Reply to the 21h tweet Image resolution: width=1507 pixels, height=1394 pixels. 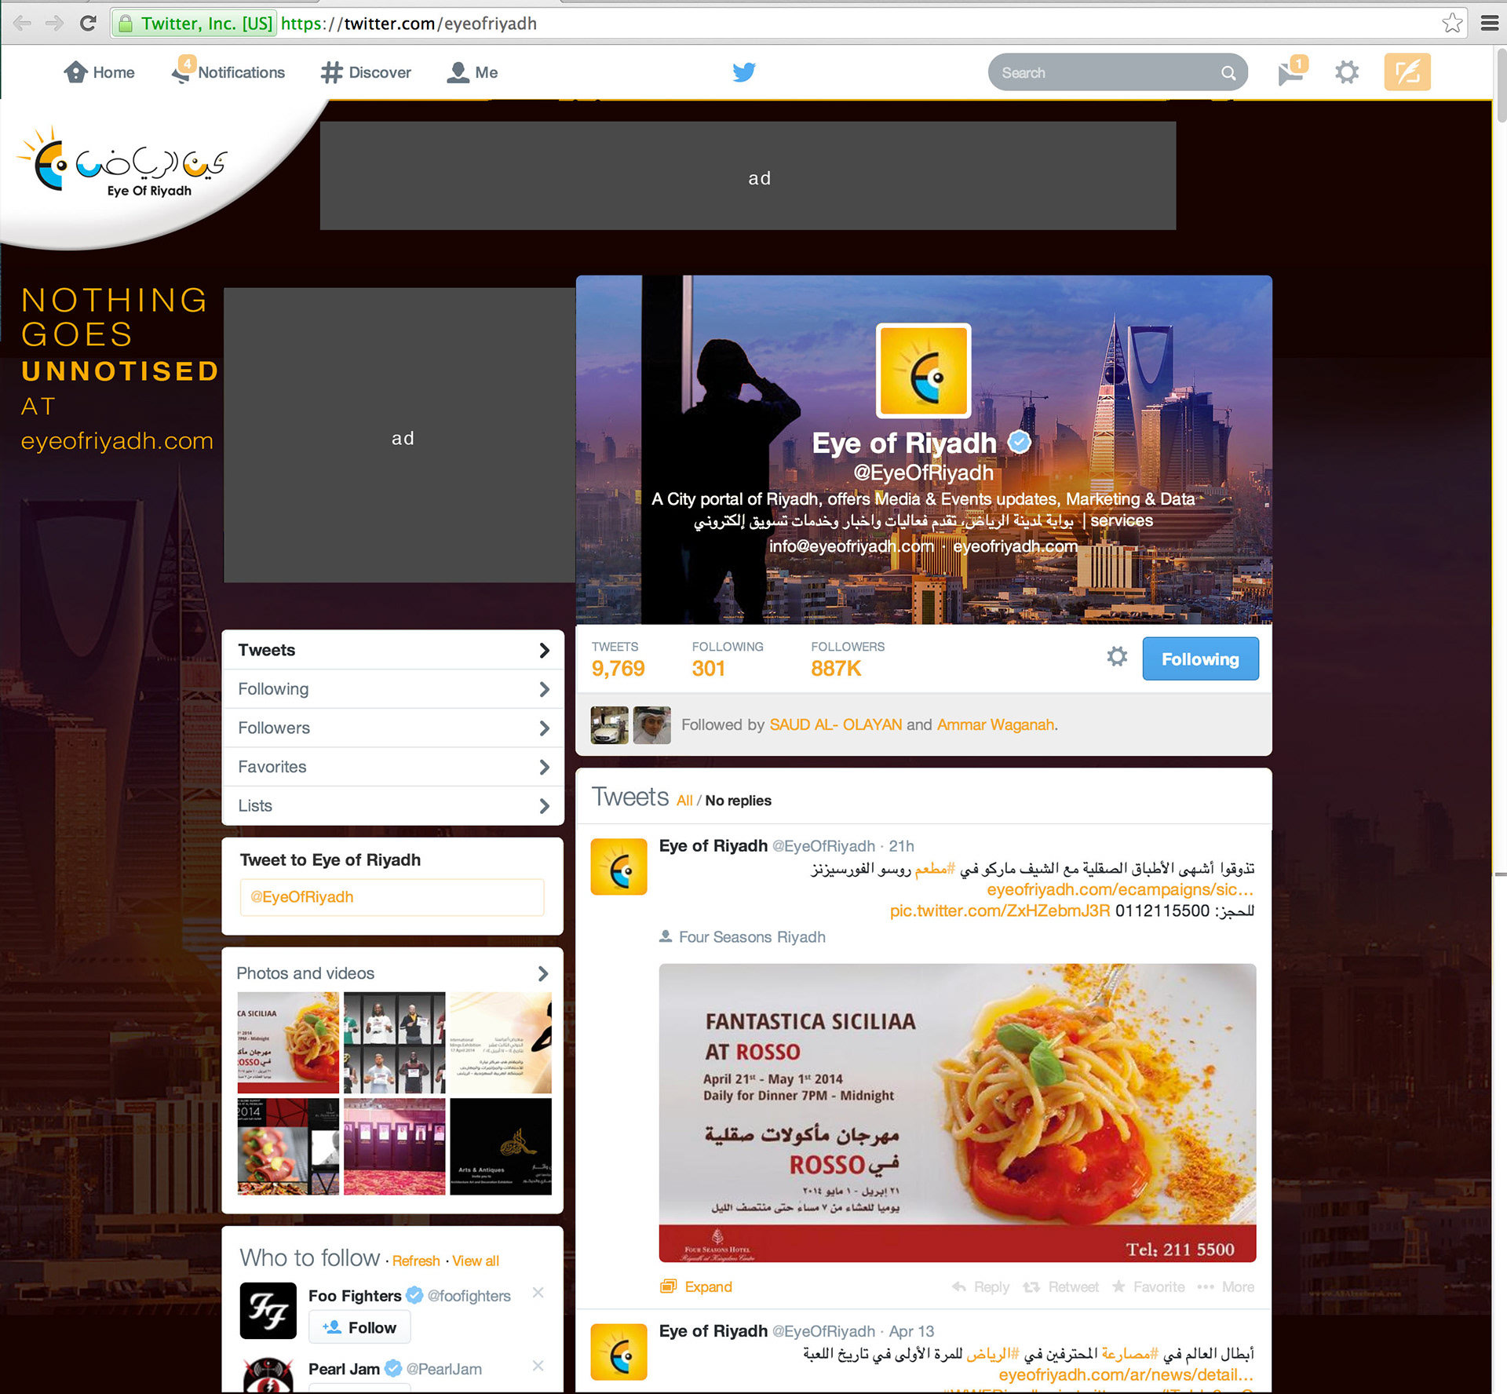(x=980, y=1287)
